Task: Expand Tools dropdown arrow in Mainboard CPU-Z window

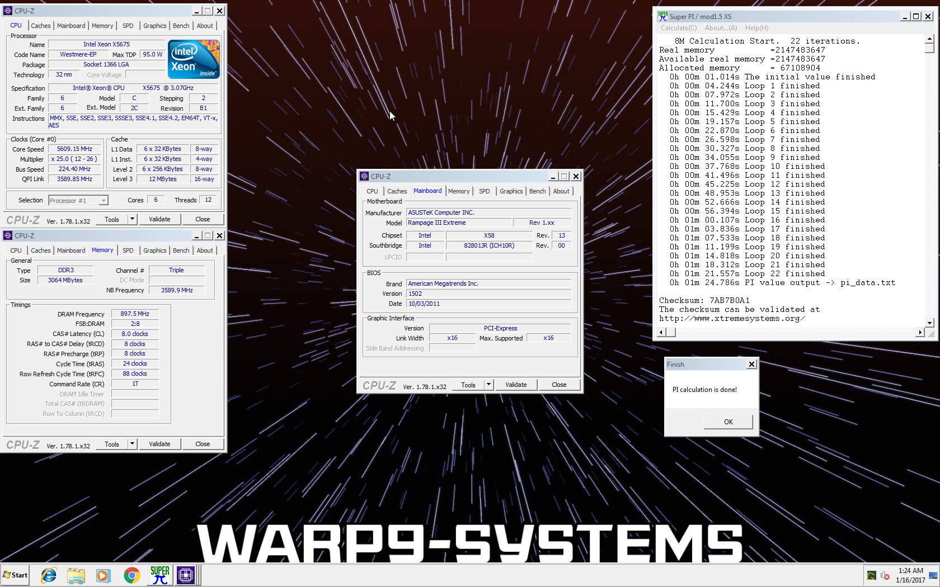Action: coord(488,385)
